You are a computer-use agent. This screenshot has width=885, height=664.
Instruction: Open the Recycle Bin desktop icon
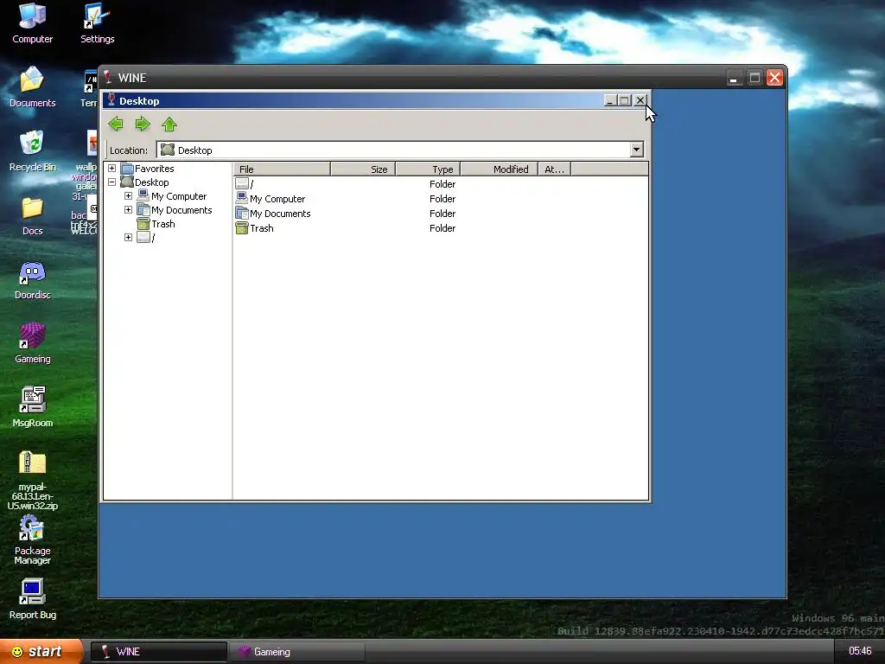32,151
